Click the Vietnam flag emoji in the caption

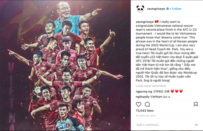(157, 21)
